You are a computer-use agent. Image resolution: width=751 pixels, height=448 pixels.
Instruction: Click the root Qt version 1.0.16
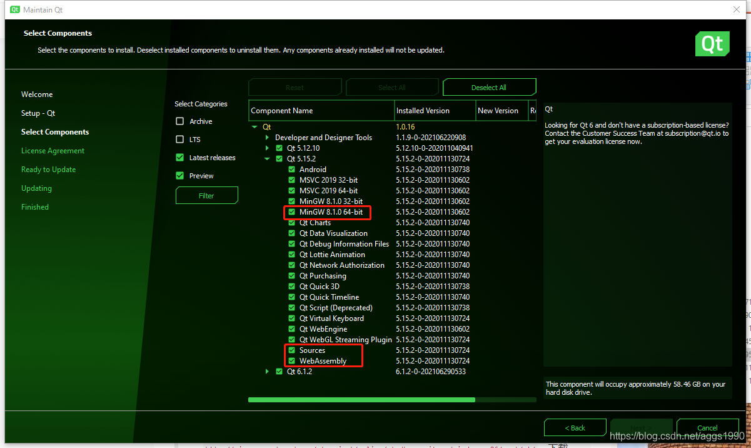[406, 127]
